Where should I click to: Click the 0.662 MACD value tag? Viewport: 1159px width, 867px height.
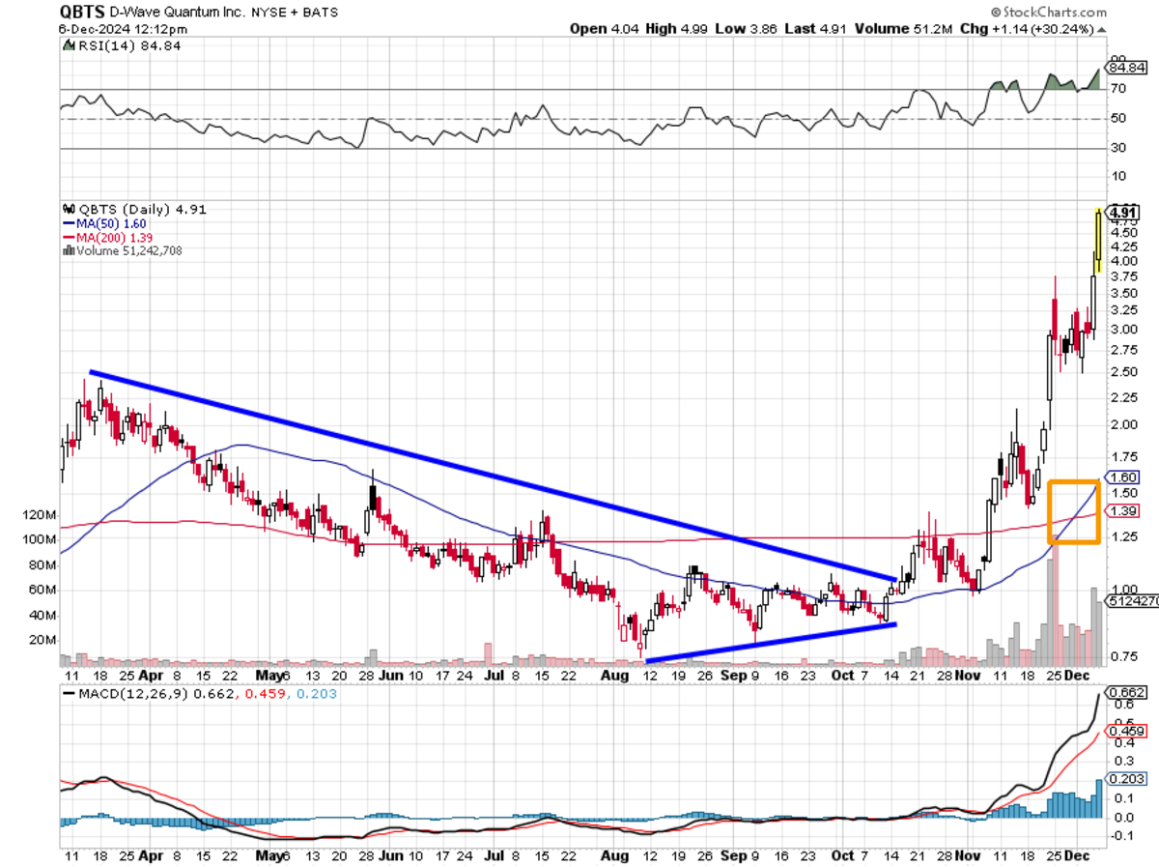[1126, 693]
